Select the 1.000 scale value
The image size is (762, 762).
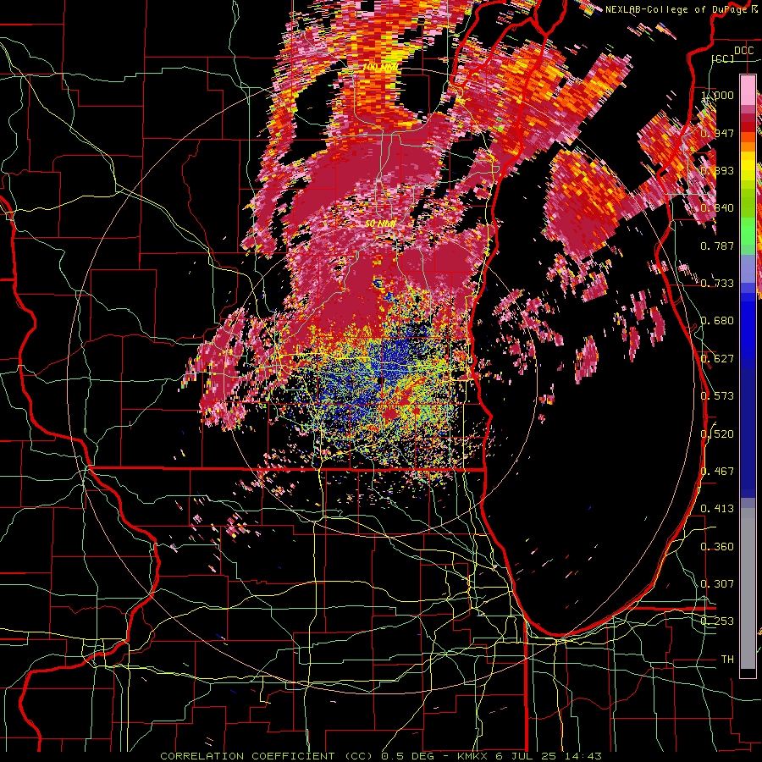click(717, 95)
